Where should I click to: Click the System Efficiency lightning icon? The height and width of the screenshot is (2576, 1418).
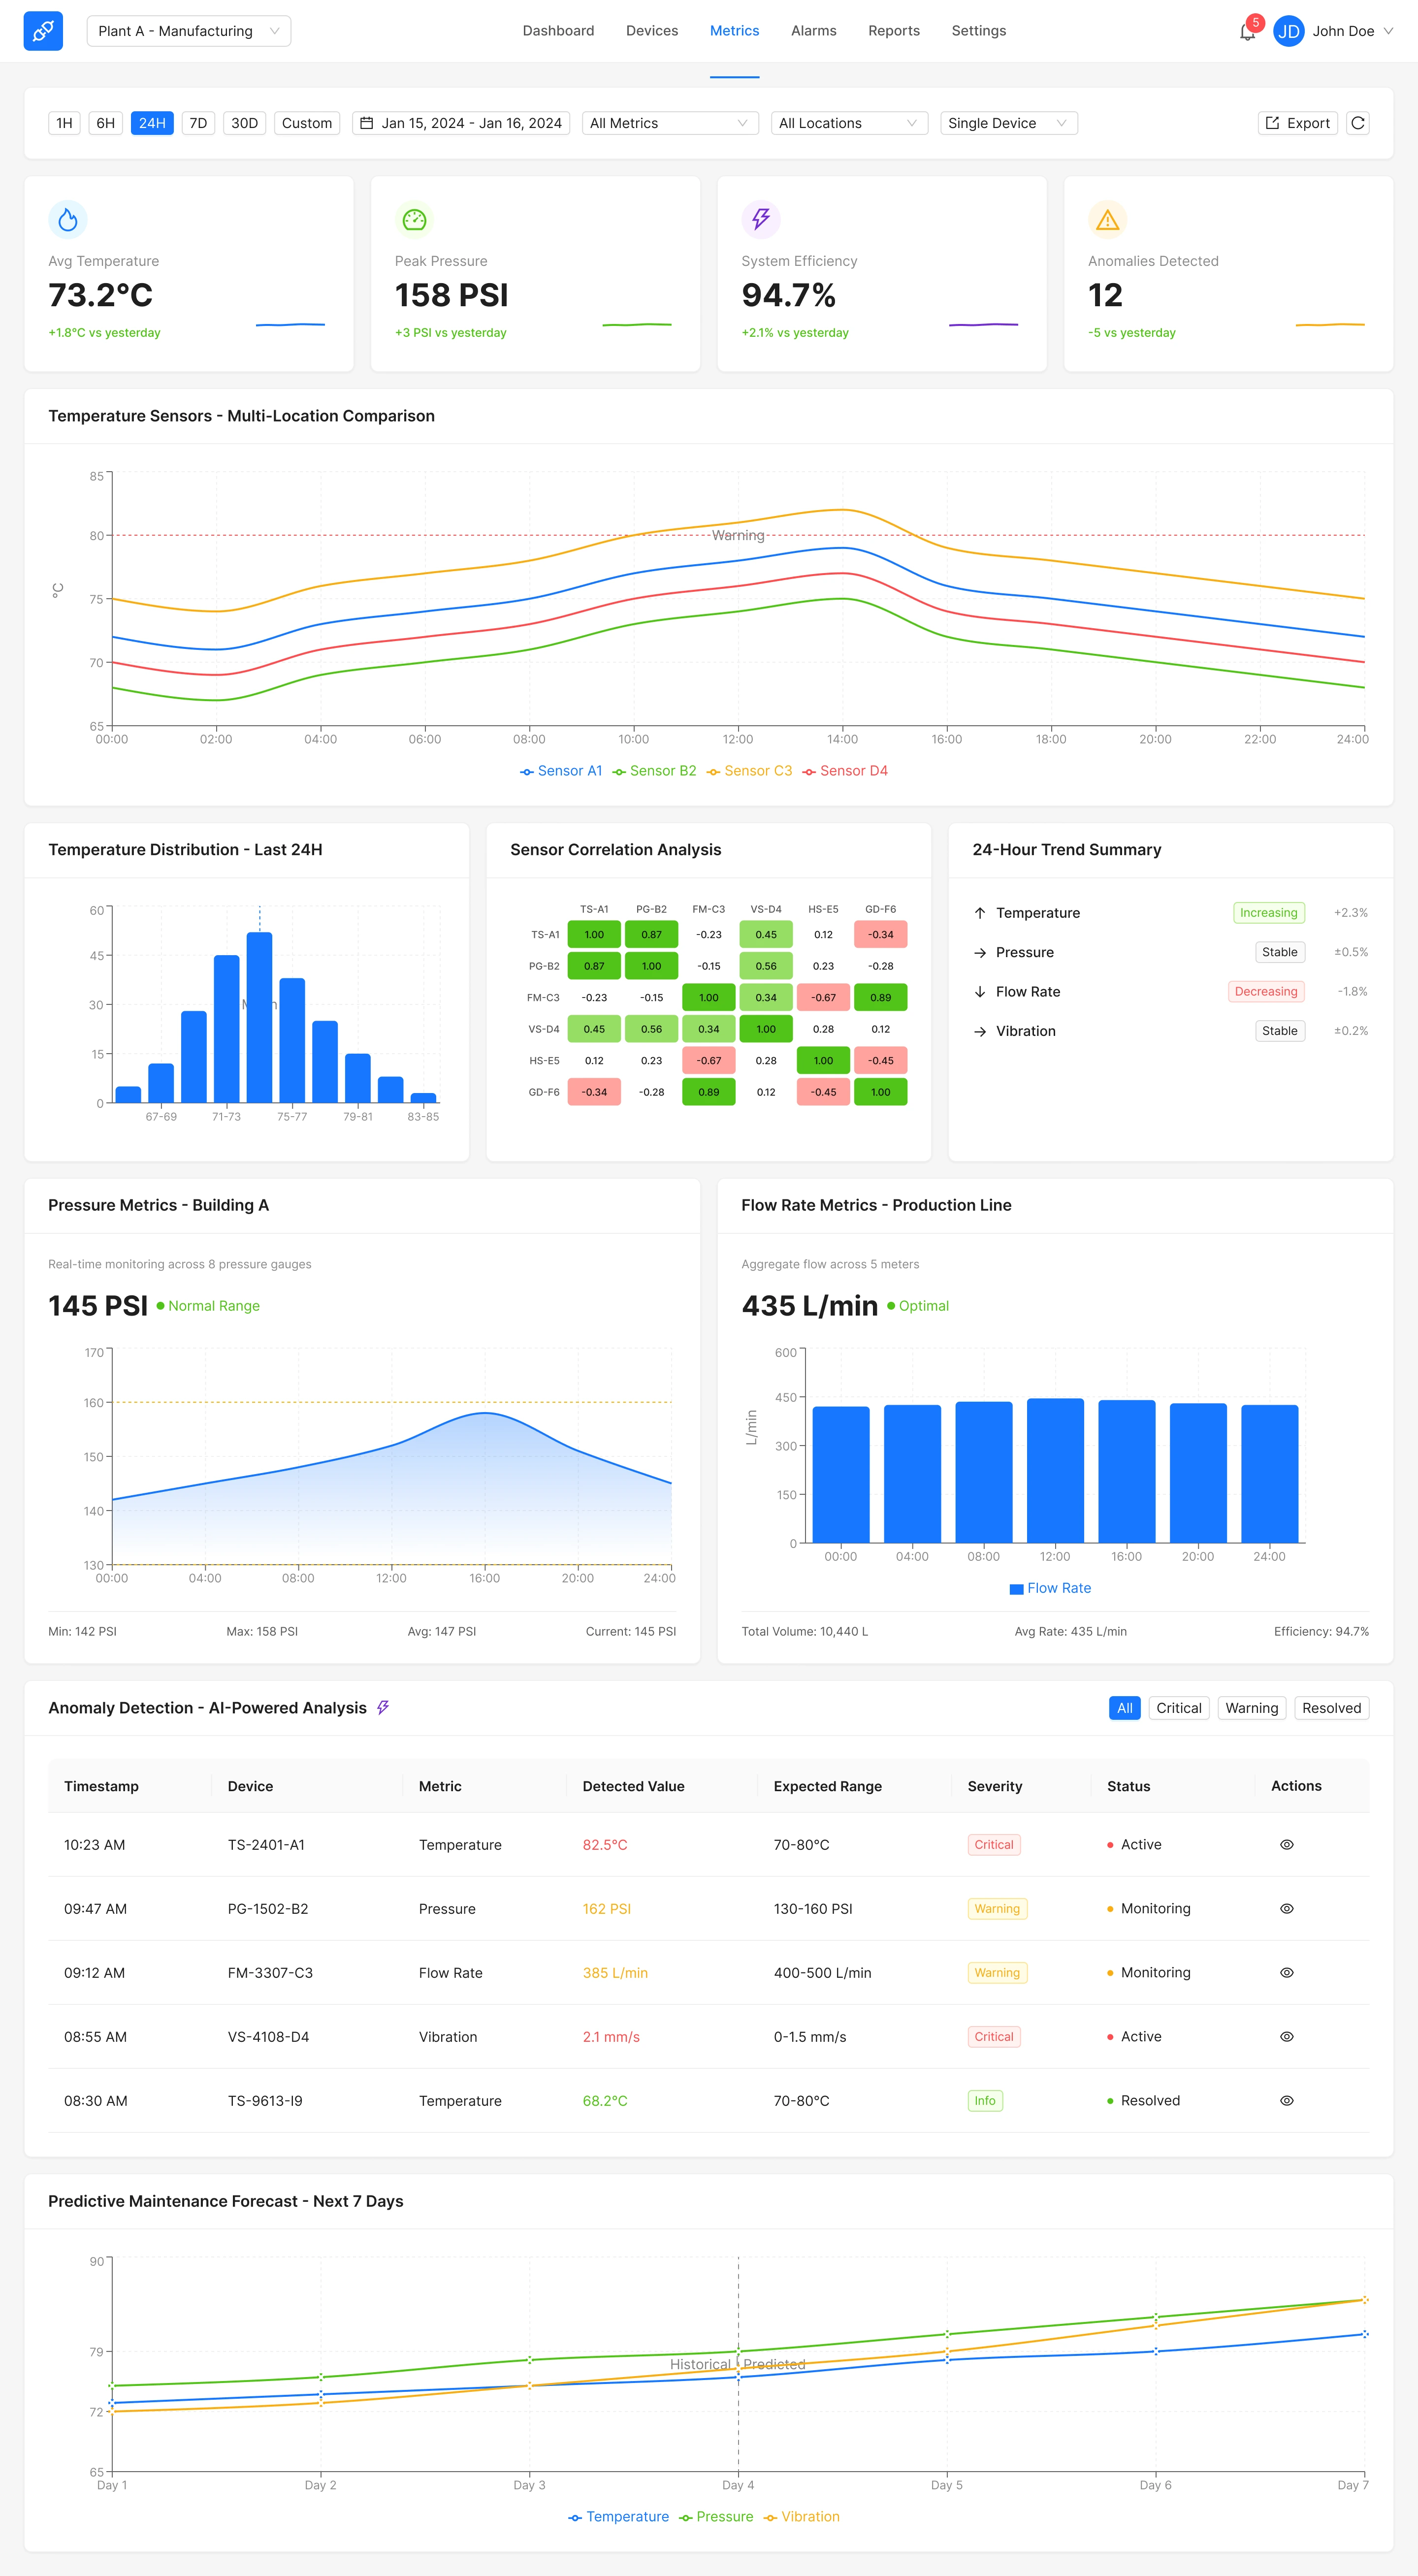point(761,219)
